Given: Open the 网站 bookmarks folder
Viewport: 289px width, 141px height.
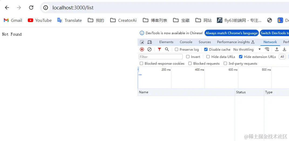Looking at the screenshot, I should point(203,20).
